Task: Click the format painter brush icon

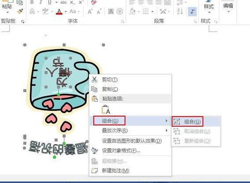Action: click(x=20, y=11)
